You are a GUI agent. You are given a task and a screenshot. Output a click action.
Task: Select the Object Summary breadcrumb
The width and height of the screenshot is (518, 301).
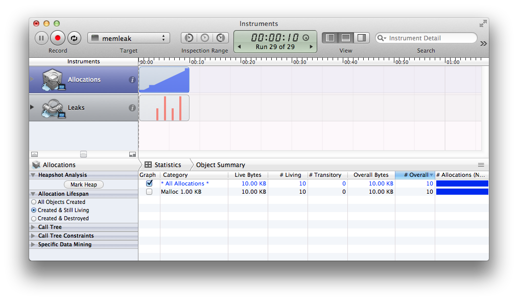pyautogui.click(x=220, y=165)
